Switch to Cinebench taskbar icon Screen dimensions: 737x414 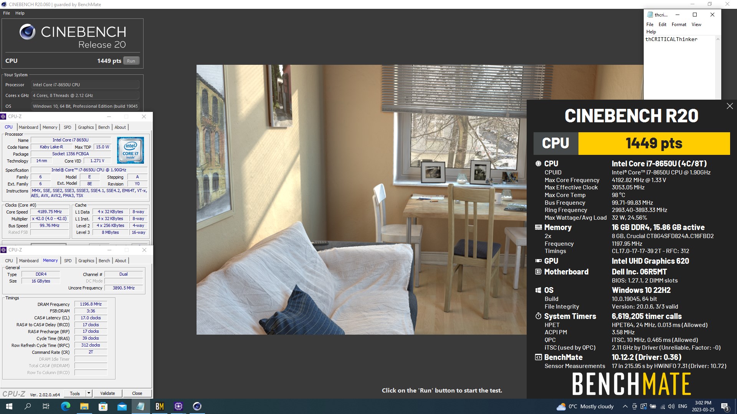pos(197,406)
